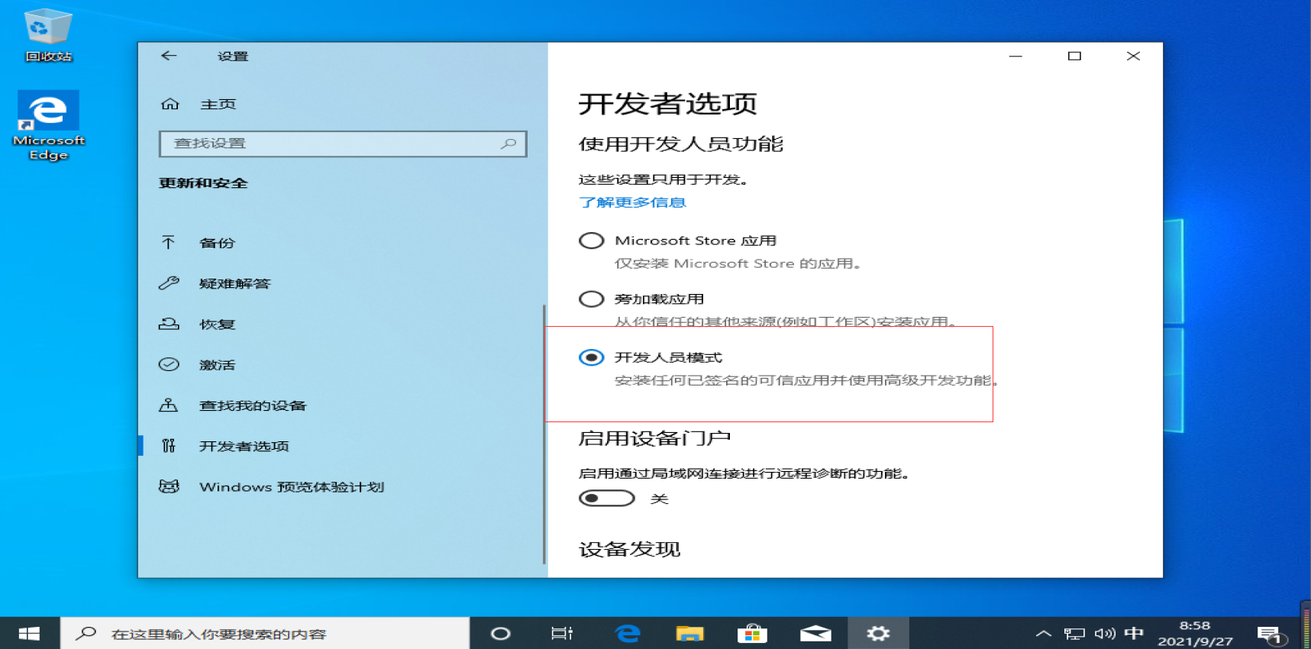
Task: Click the Windows 预览体验计划 cat icon
Action: click(x=169, y=486)
